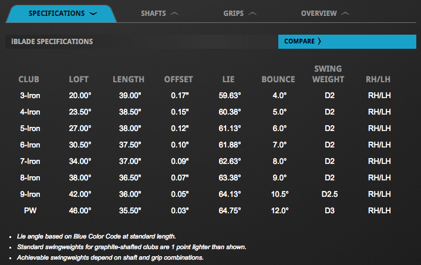The width and height of the screenshot is (421, 265).
Task: Select the 9-Iron row label
Action: tap(30, 194)
